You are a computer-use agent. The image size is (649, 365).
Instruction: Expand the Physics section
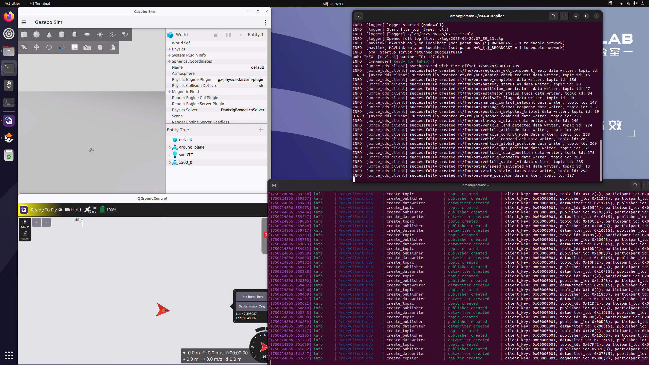tap(169, 49)
